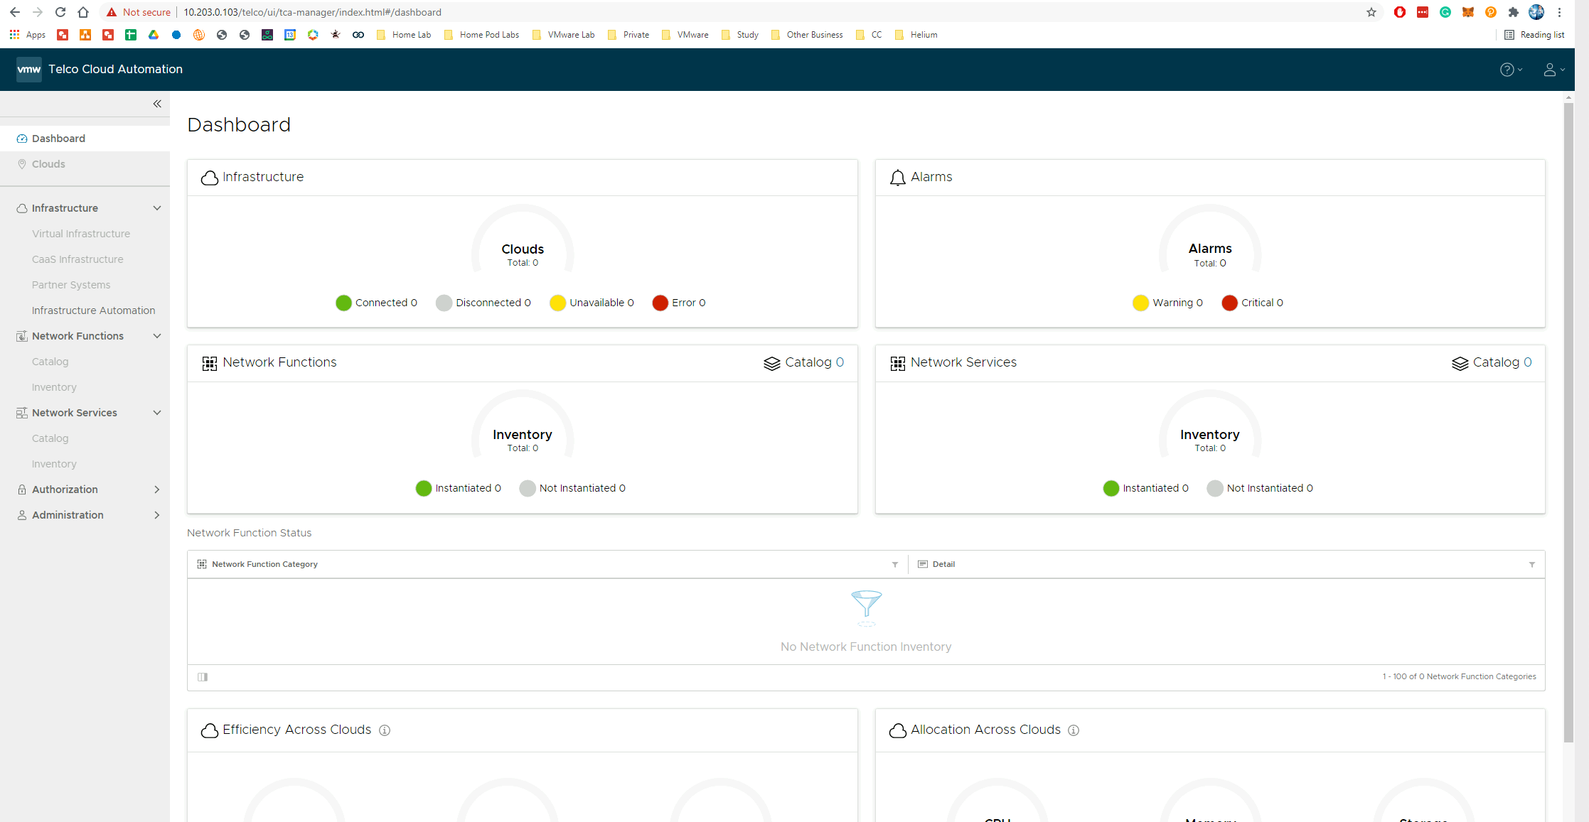1589x822 pixels.
Task: Click the filter icon on Detail column
Action: coord(1532,565)
